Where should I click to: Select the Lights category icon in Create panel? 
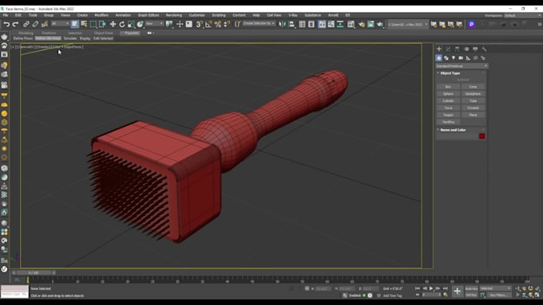tap(454, 58)
